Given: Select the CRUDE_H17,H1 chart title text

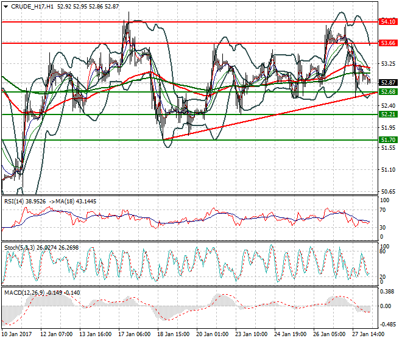Looking at the screenshot, I should click(x=32, y=7).
